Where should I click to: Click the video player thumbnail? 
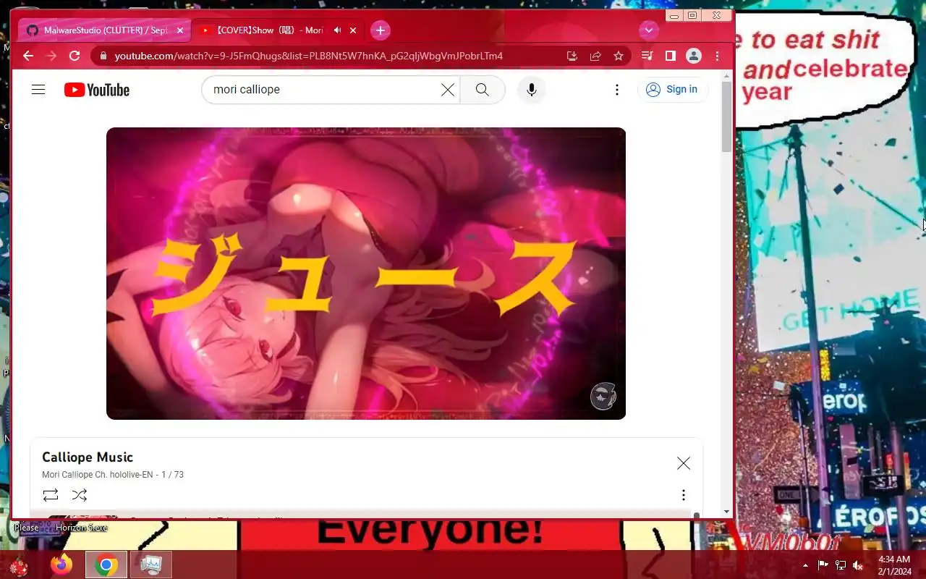pyautogui.click(x=366, y=274)
